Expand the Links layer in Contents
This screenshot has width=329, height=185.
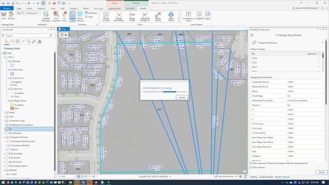pyautogui.click(x=5, y=117)
